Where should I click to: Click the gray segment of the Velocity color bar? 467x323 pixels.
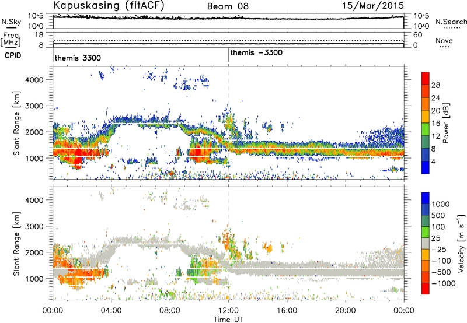426,243
